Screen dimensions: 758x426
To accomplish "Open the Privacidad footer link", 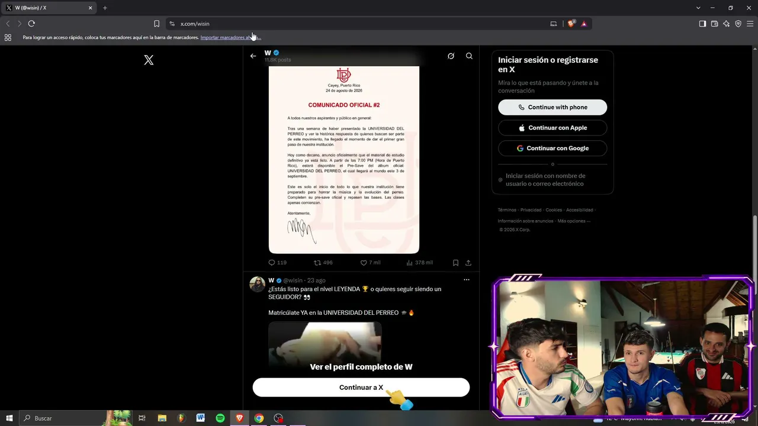I will [531, 210].
